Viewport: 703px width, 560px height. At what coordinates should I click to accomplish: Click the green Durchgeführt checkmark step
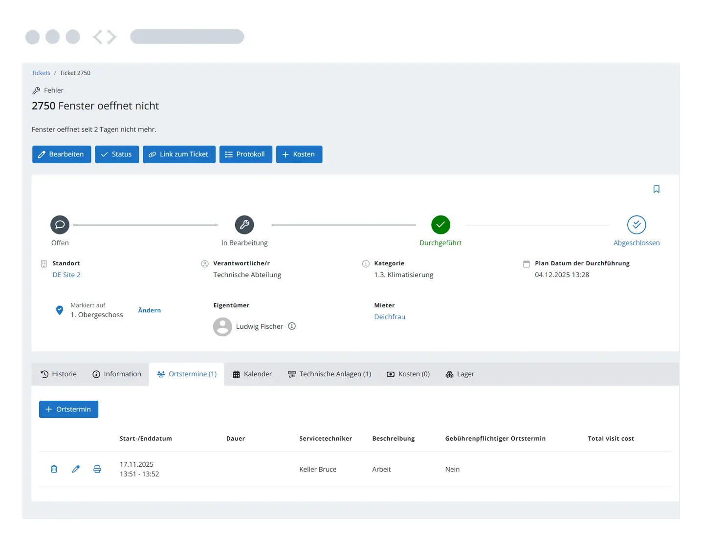440,225
